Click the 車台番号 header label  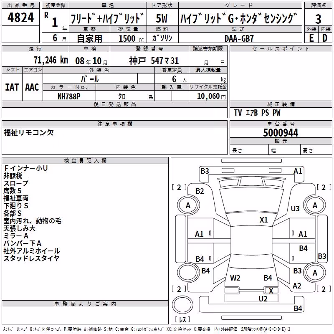click(x=281, y=124)
